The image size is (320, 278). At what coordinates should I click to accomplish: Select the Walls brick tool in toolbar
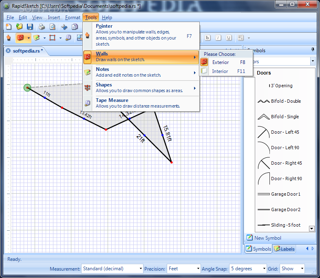pos(21,38)
